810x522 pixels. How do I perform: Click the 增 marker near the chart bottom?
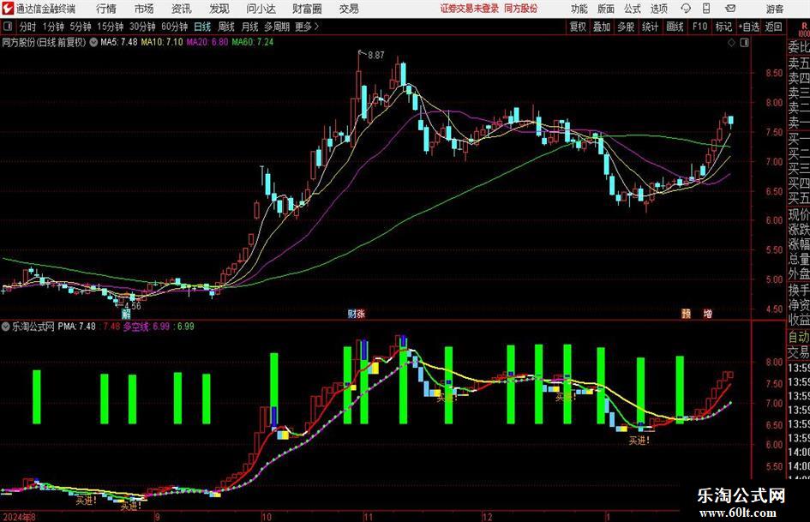point(708,314)
